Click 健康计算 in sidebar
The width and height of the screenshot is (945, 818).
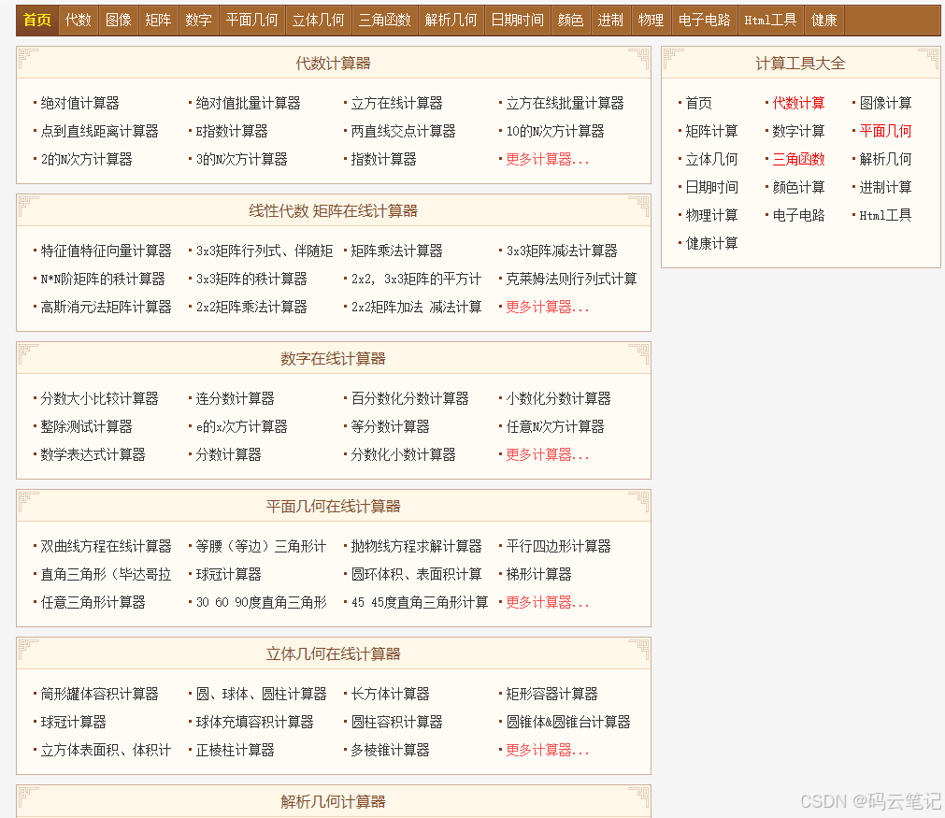[711, 244]
